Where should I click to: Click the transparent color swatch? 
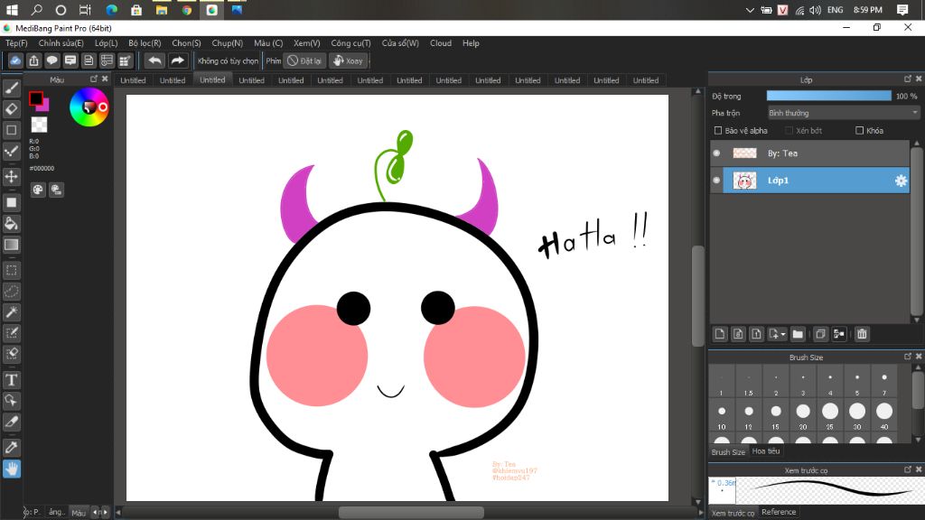click(39, 125)
